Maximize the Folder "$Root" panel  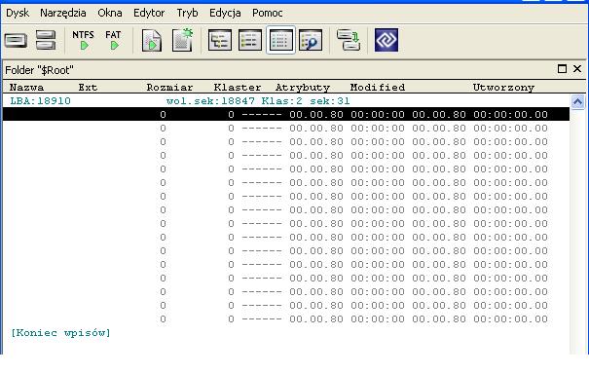coord(562,69)
